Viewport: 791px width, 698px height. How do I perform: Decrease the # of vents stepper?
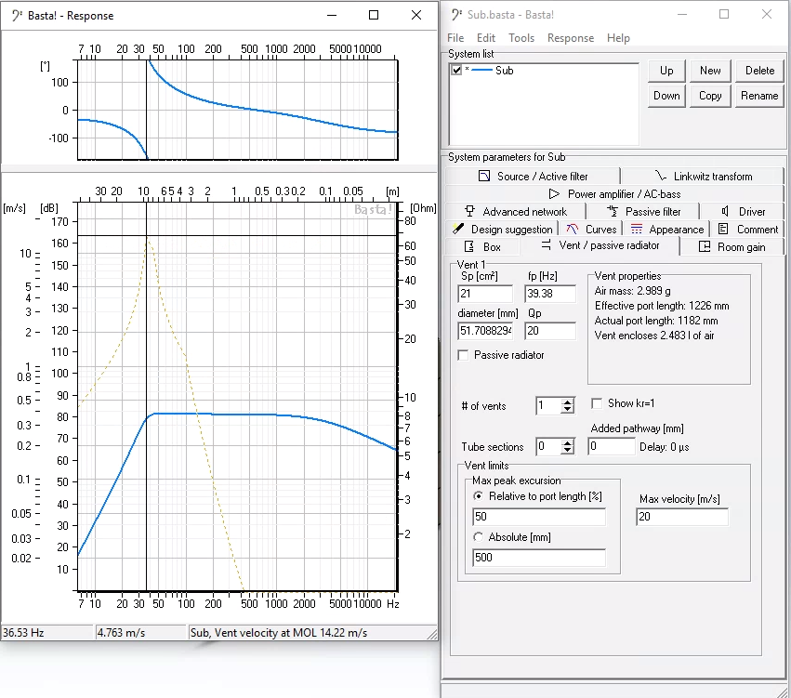(x=568, y=410)
